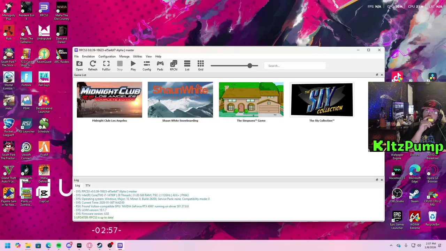Switch to List view icon

tap(187, 65)
